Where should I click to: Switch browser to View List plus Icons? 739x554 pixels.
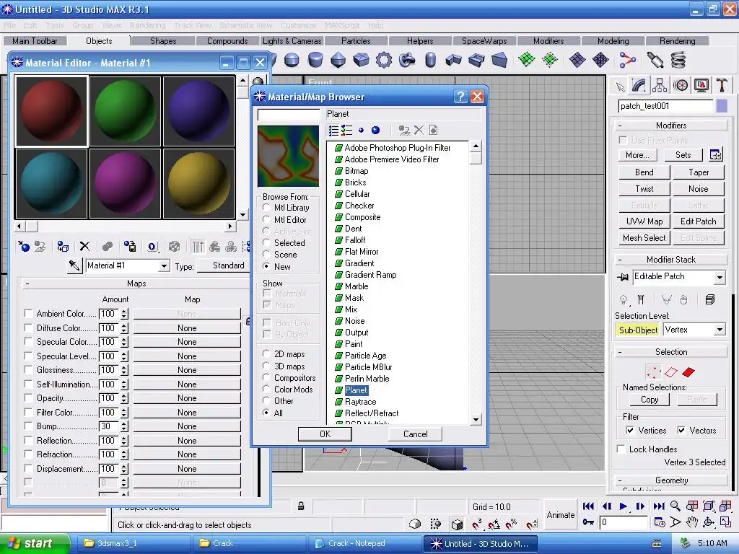347,131
